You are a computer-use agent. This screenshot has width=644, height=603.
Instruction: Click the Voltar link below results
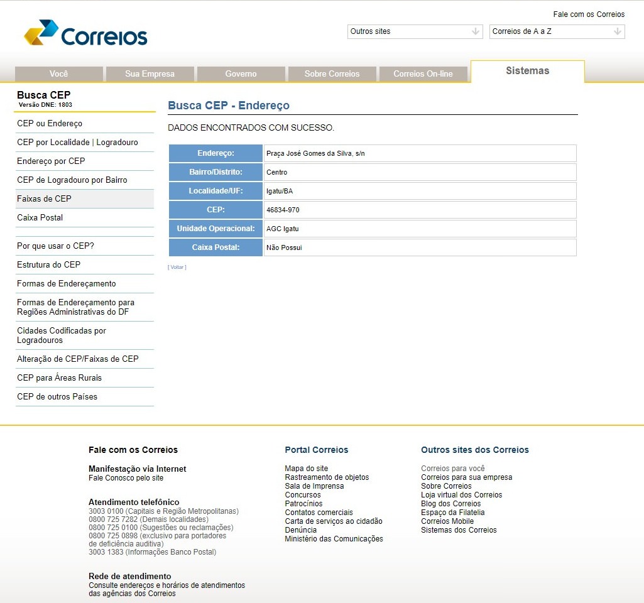click(x=177, y=268)
